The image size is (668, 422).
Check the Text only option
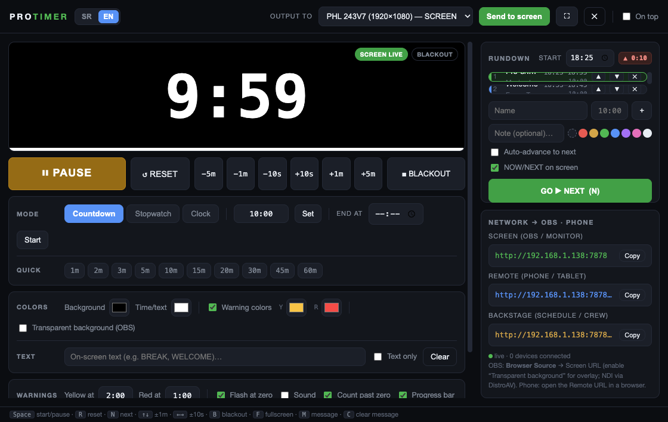pyautogui.click(x=378, y=357)
